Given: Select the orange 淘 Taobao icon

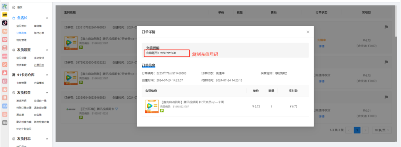Looking at the screenshot, I should click(5, 31).
